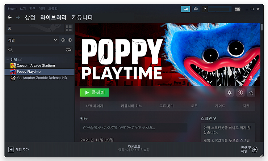Switch library to grid view icon
Viewport: 268px width, 161px height.
pyautogui.click(x=69, y=28)
